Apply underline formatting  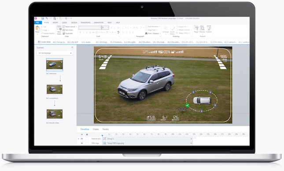point(87,32)
